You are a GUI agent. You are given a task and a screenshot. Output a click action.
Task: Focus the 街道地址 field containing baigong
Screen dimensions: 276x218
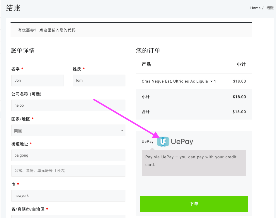click(x=68, y=155)
